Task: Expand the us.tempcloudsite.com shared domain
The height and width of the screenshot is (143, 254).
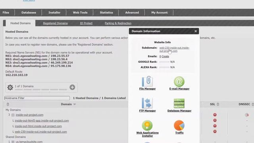Action: click(13, 142)
